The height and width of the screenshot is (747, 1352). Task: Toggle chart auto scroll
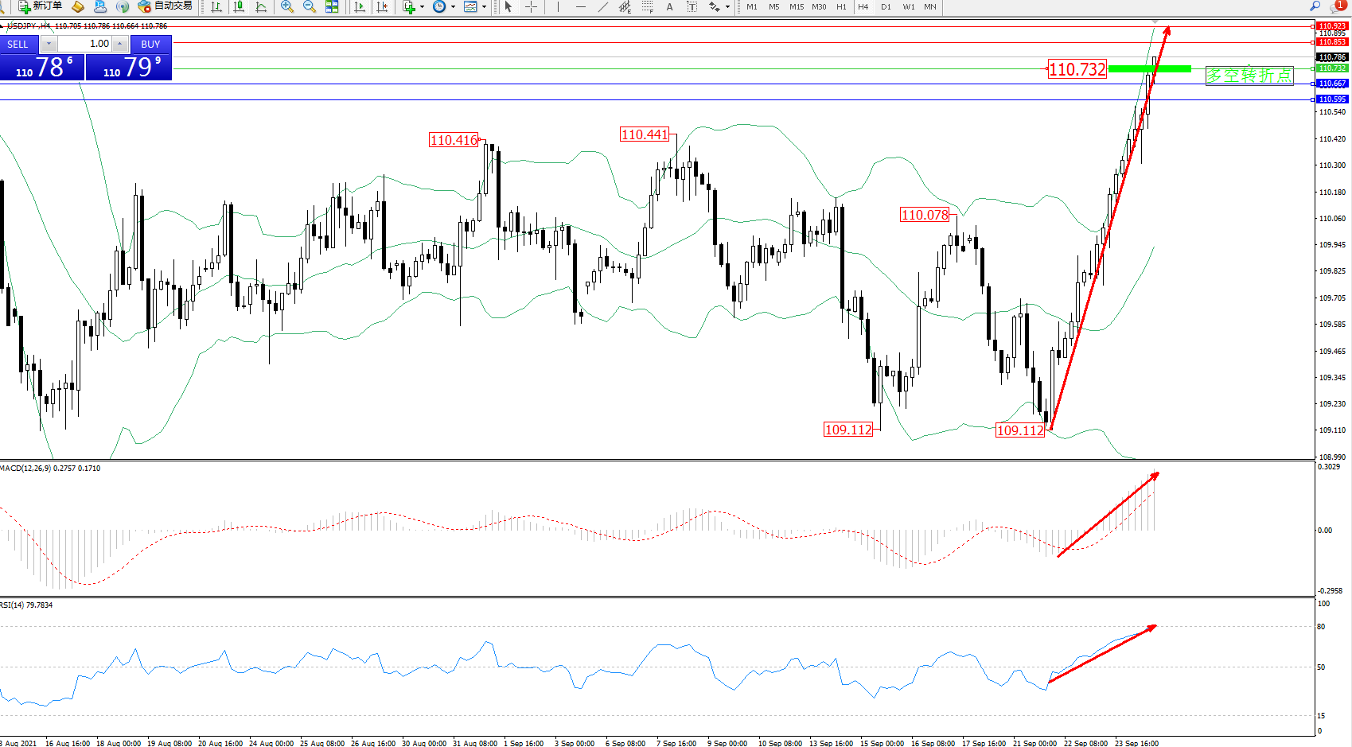360,6
